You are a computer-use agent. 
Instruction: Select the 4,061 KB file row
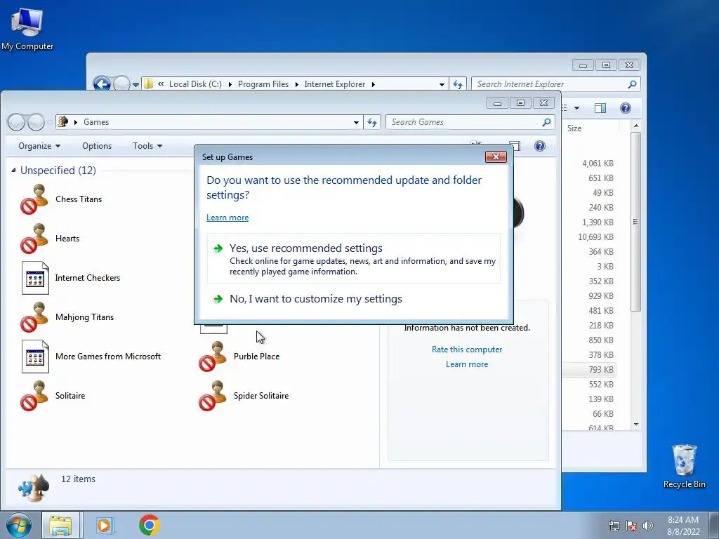[x=589, y=163]
